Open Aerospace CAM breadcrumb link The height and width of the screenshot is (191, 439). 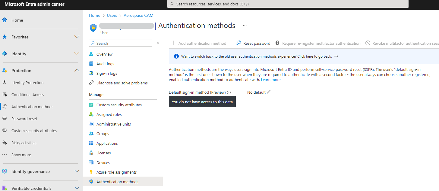click(138, 15)
